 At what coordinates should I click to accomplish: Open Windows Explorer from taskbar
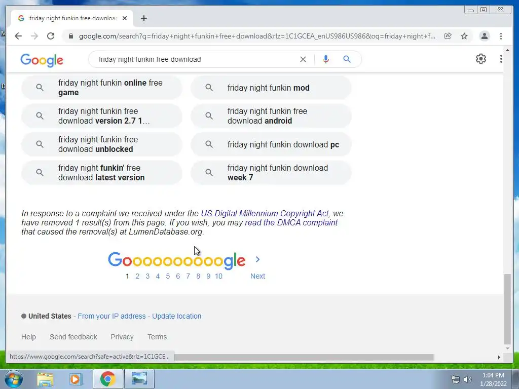point(45,379)
